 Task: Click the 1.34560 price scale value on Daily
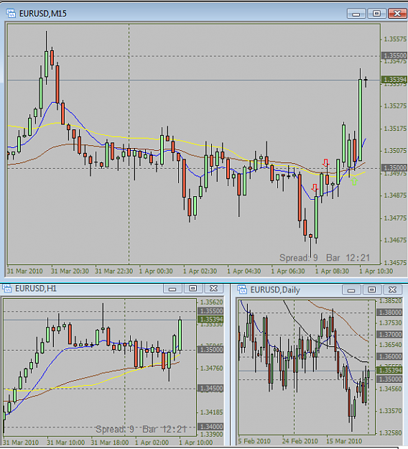[390, 389]
